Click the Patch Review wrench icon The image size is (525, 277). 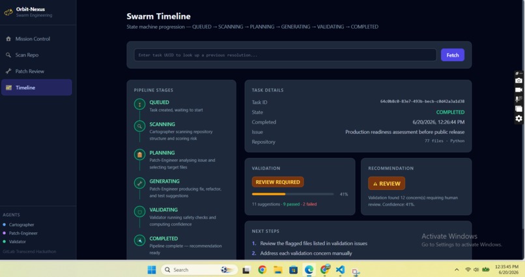point(8,71)
